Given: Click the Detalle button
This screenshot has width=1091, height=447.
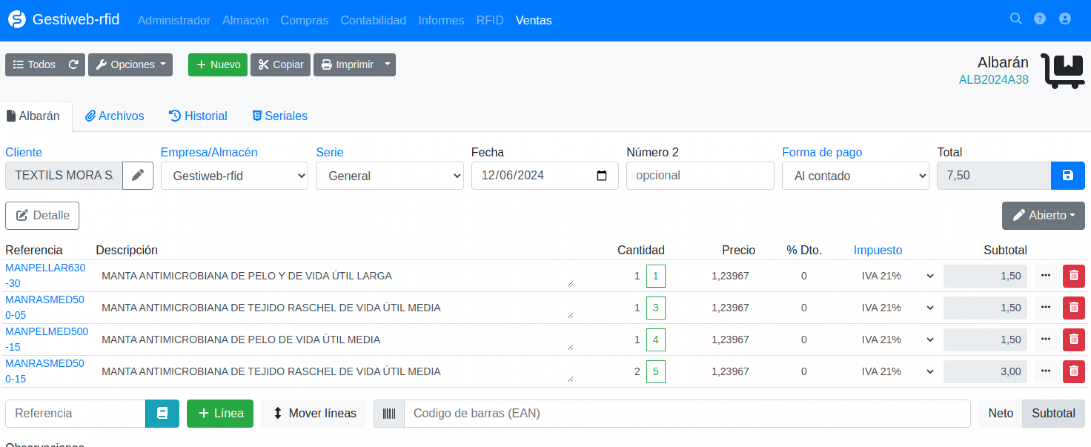Looking at the screenshot, I should tap(42, 216).
